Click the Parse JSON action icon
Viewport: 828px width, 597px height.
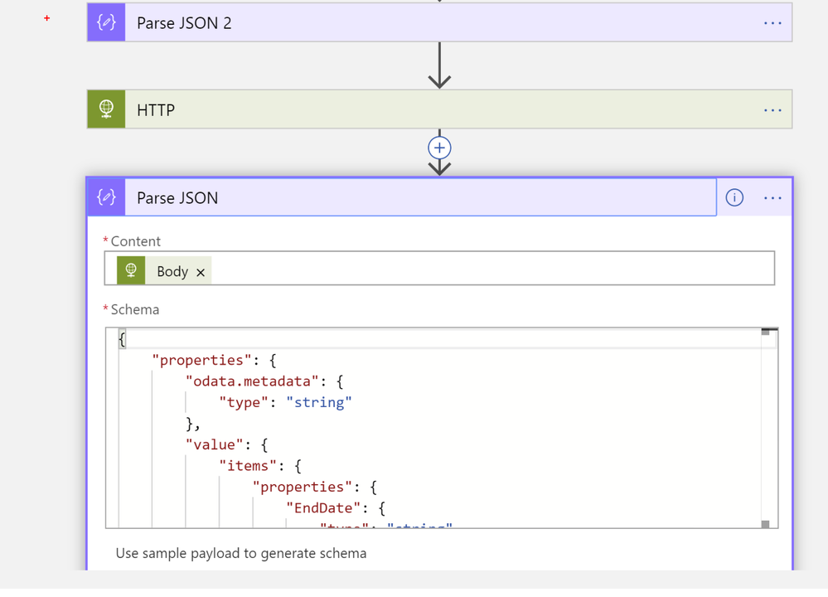(x=106, y=197)
